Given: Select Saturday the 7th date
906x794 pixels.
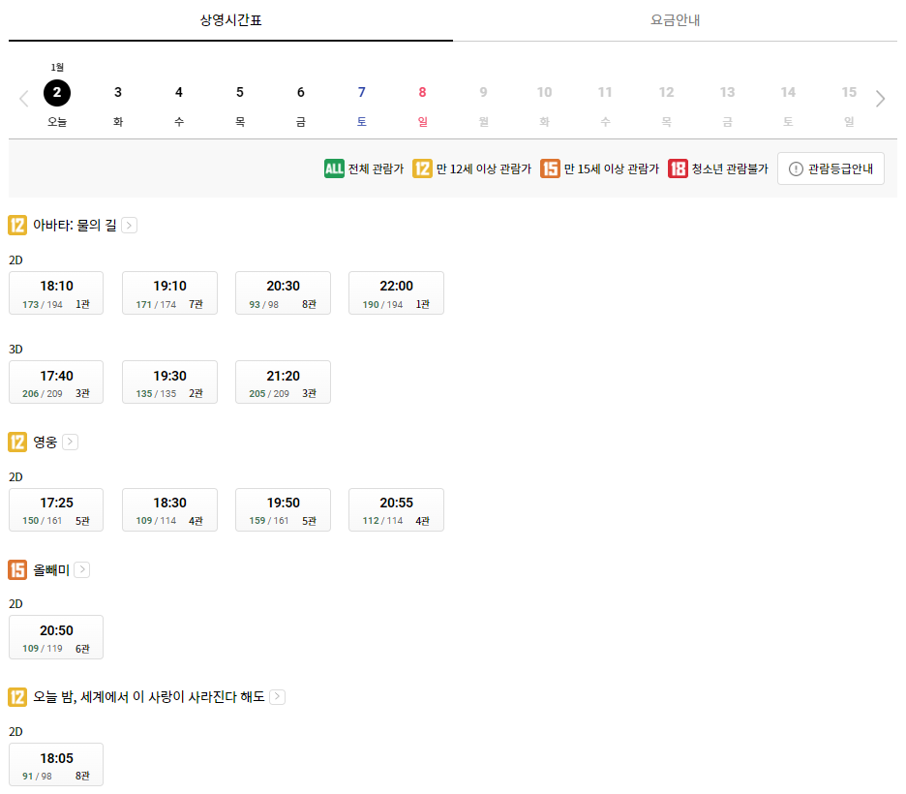Looking at the screenshot, I should point(361,93).
